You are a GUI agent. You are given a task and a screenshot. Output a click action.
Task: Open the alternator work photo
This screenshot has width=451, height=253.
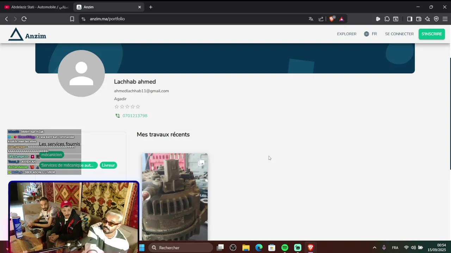175,197
